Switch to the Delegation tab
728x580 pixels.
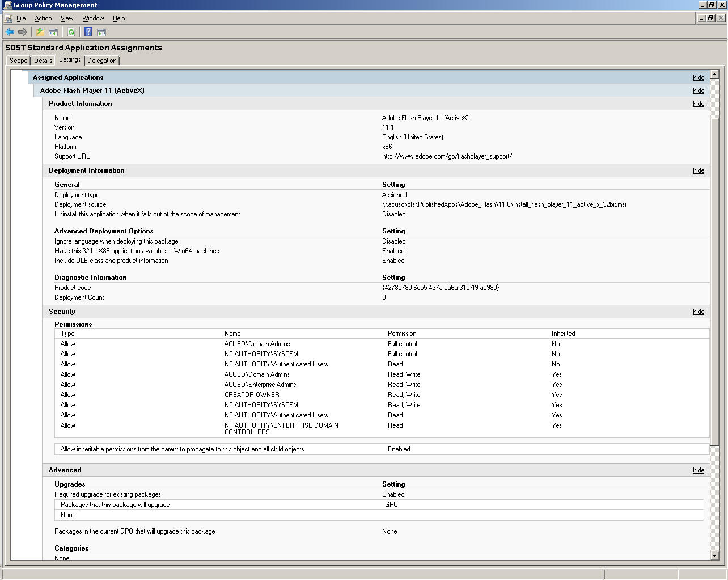click(x=101, y=60)
